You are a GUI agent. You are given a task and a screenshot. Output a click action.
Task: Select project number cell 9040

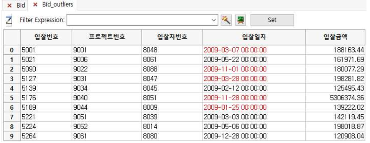(107, 98)
